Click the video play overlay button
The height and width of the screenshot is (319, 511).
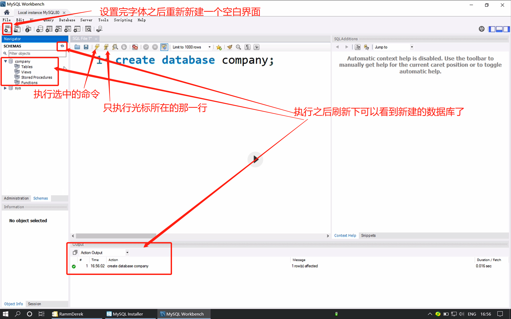point(255,159)
